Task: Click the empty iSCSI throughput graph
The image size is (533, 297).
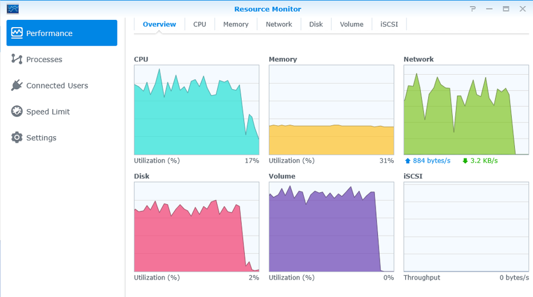Action: pos(466,227)
